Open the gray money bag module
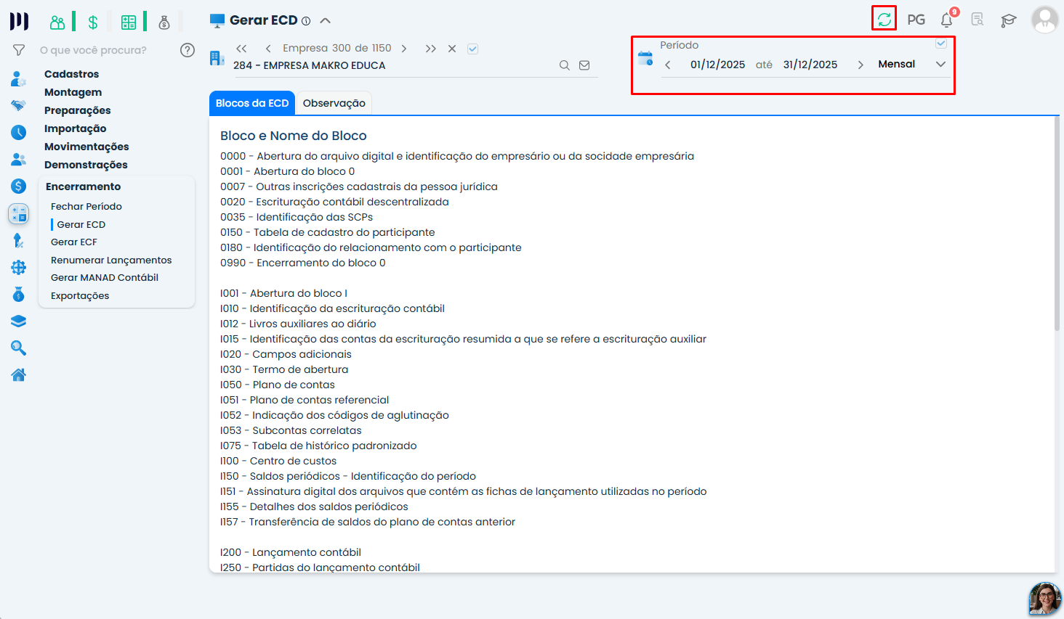The image size is (1064, 619). 164,22
